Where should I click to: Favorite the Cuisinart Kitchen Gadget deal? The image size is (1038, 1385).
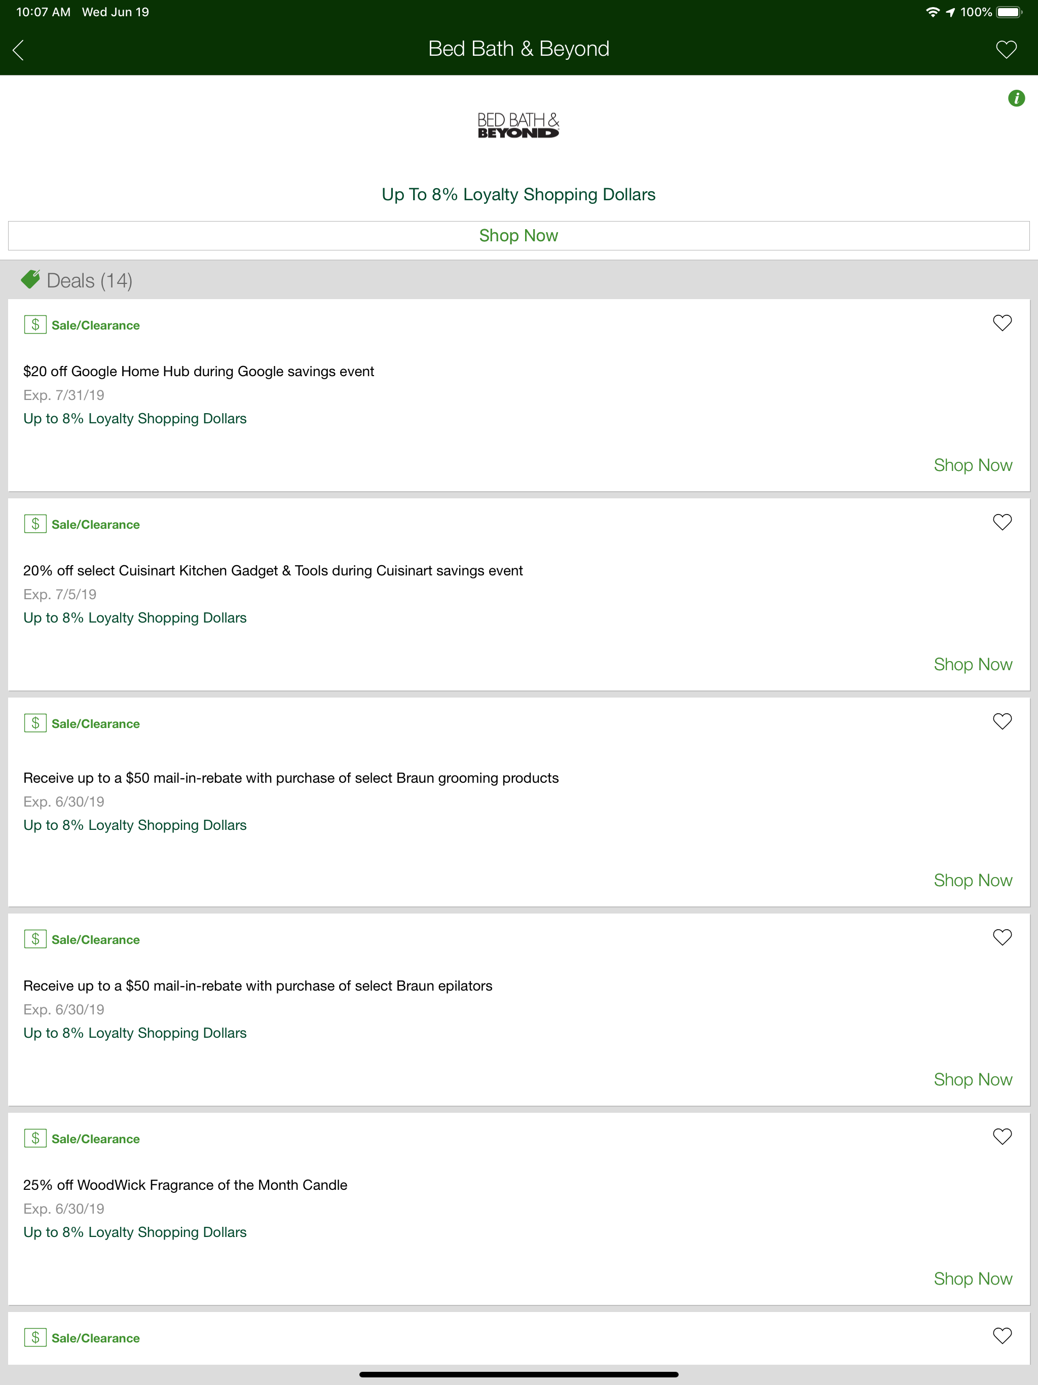[x=1003, y=522]
